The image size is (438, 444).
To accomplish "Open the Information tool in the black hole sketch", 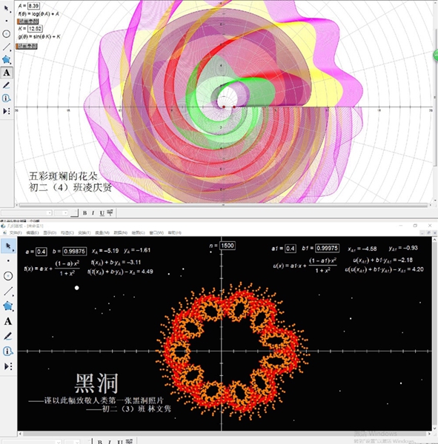I will click(x=8, y=351).
